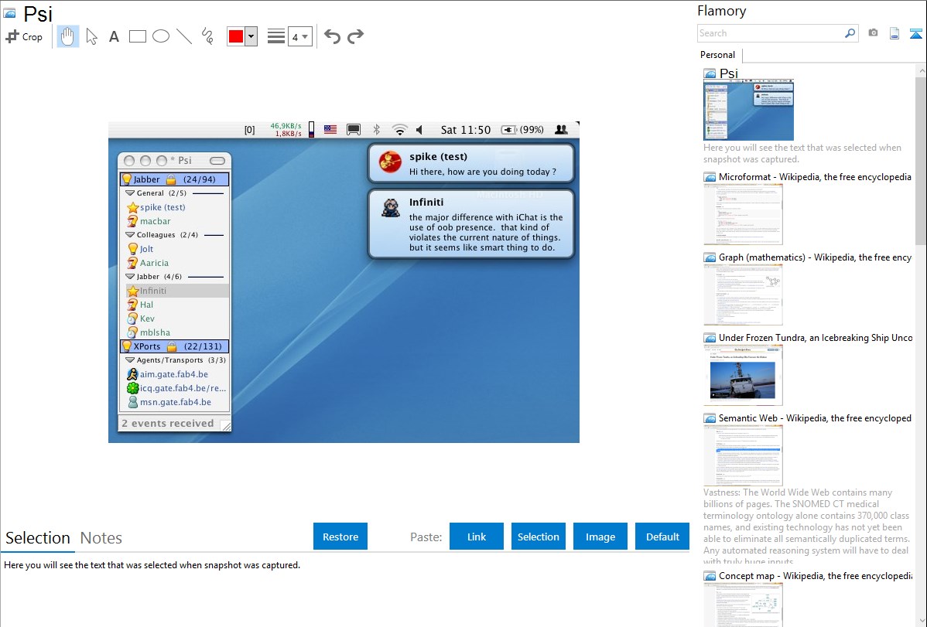Viewport: 927px width, 627px height.
Task: Click the paste Link button
Action: (x=477, y=537)
